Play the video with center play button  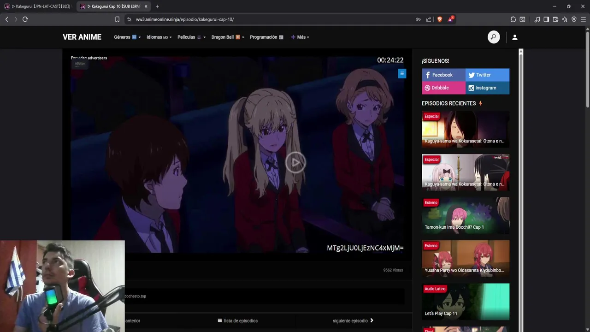tap(295, 162)
